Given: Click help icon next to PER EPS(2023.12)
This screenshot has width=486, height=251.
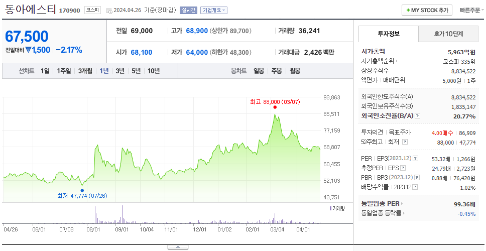Looking at the screenshot, I should tap(416, 159).
